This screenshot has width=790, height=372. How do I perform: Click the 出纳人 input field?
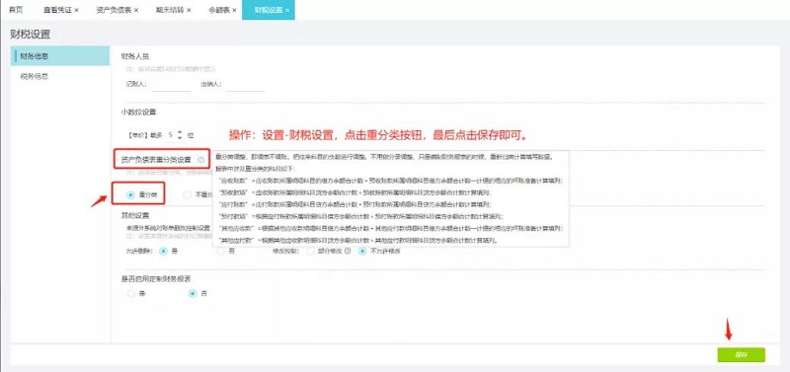coord(245,84)
